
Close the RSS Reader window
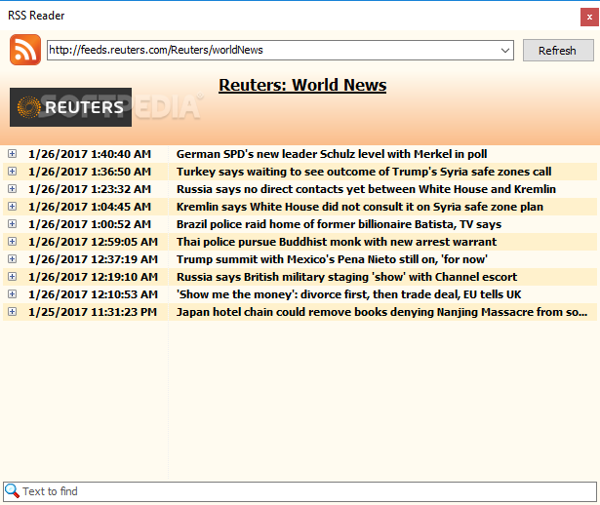[x=589, y=18]
